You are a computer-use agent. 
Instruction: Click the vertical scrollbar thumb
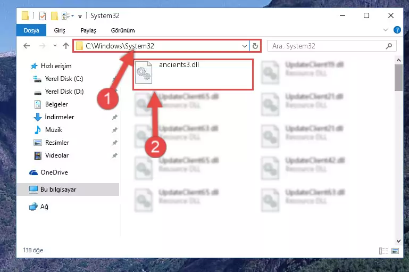(398, 78)
